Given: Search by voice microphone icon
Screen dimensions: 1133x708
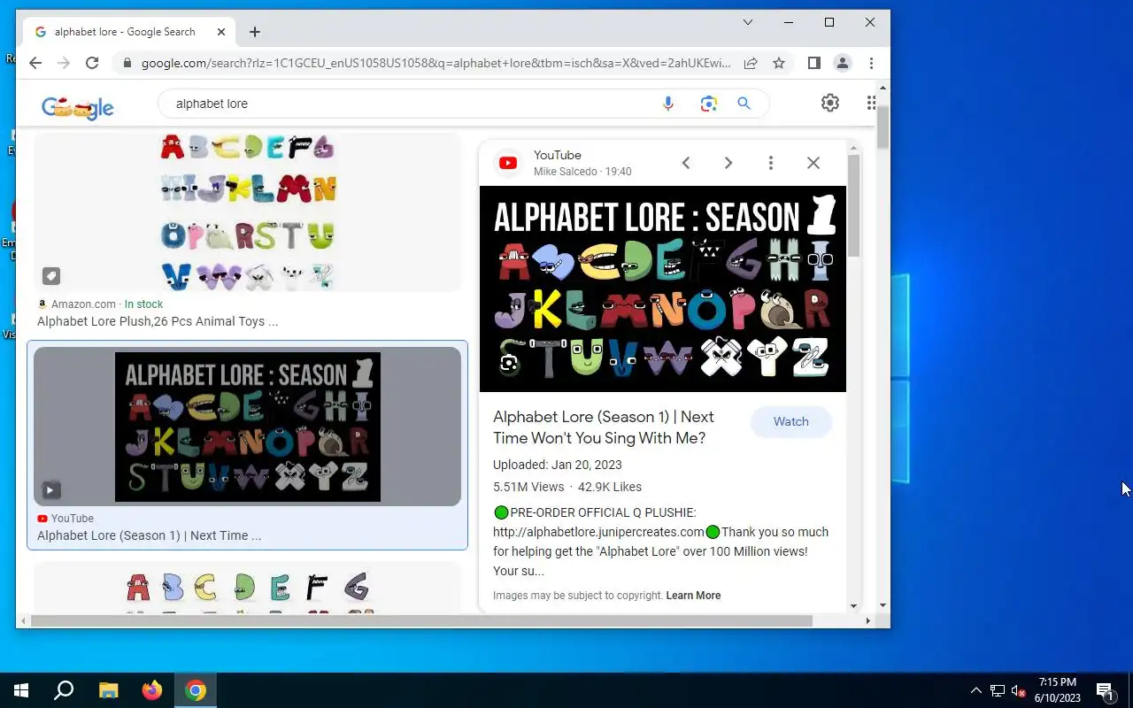Looking at the screenshot, I should click(x=668, y=104).
